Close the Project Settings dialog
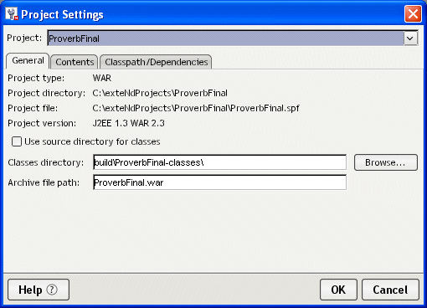427x308 pixels. click(413, 14)
